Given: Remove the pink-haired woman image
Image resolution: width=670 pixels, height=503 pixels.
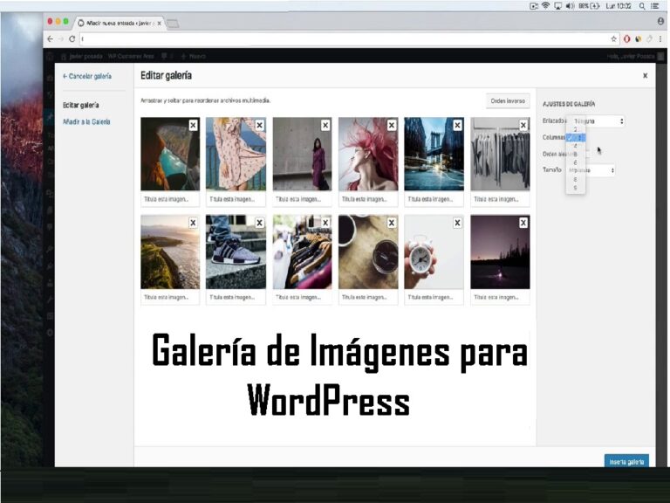Looking at the screenshot, I should point(392,126).
